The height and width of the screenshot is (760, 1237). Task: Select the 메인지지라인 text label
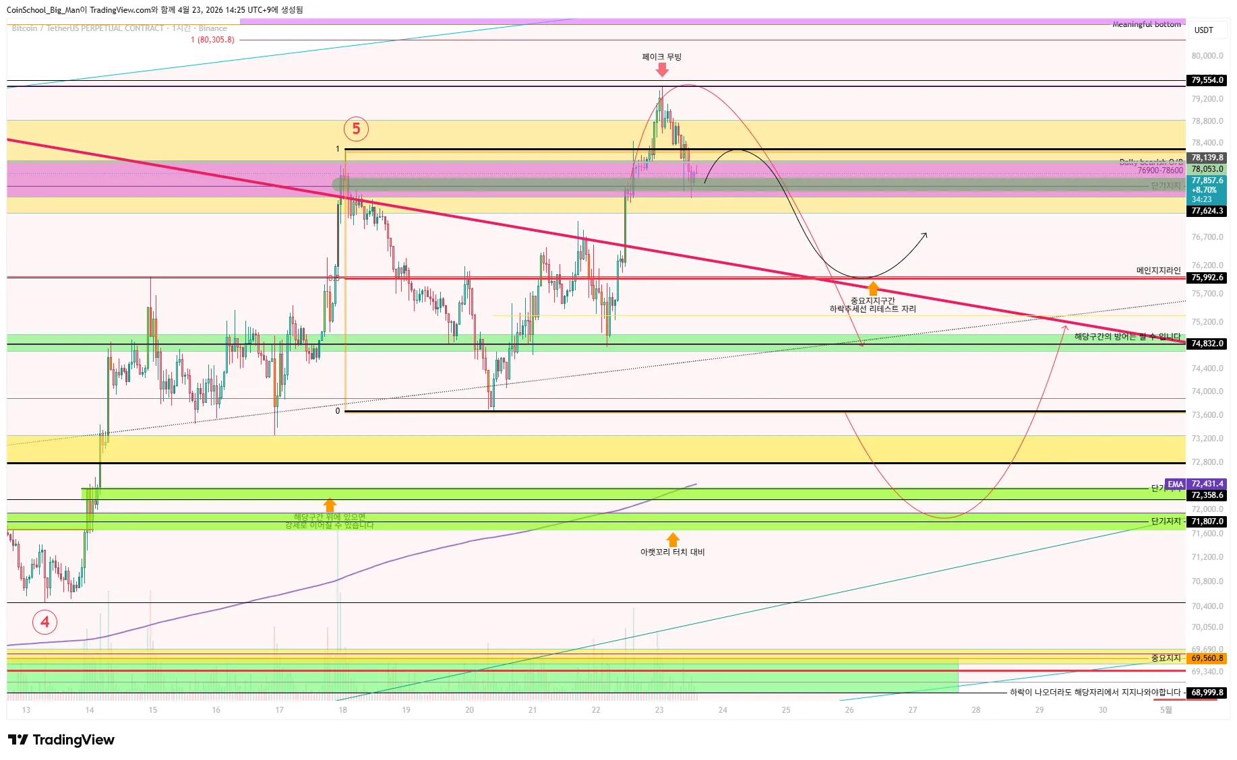point(1158,271)
